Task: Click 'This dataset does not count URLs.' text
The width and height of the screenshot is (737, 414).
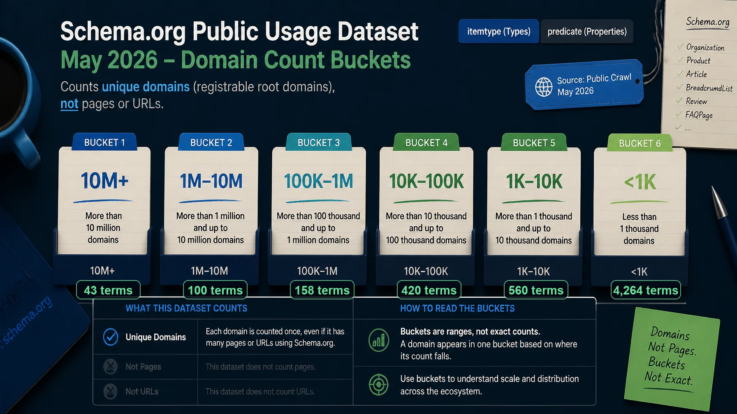Action: tap(260, 392)
